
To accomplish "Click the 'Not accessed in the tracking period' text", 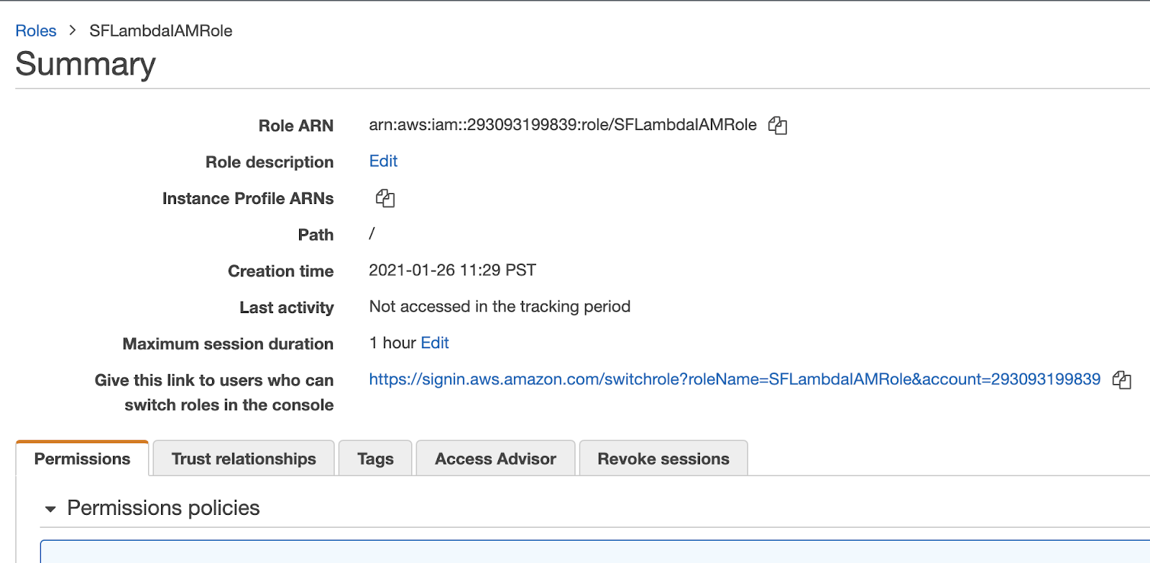I will (500, 307).
